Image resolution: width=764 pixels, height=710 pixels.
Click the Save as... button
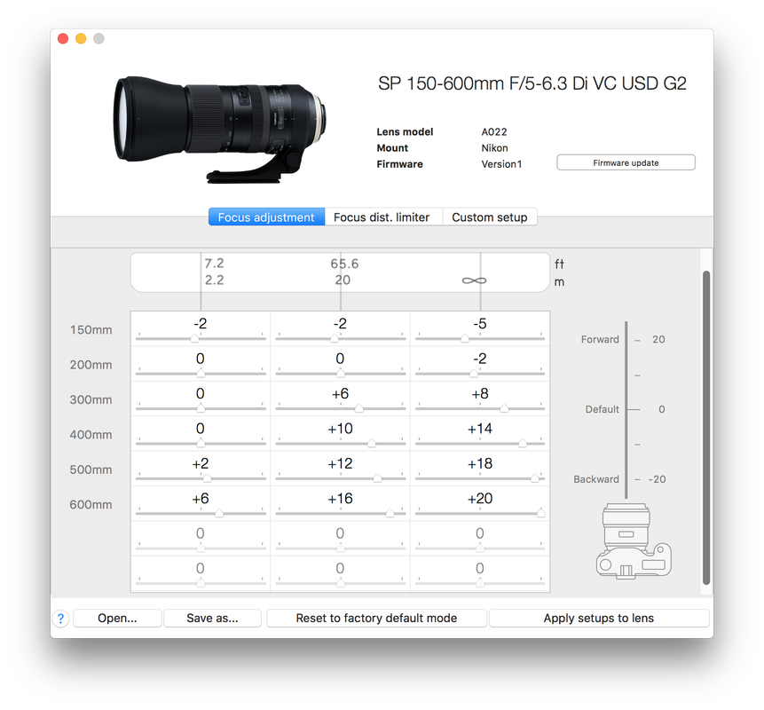(x=212, y=618)
